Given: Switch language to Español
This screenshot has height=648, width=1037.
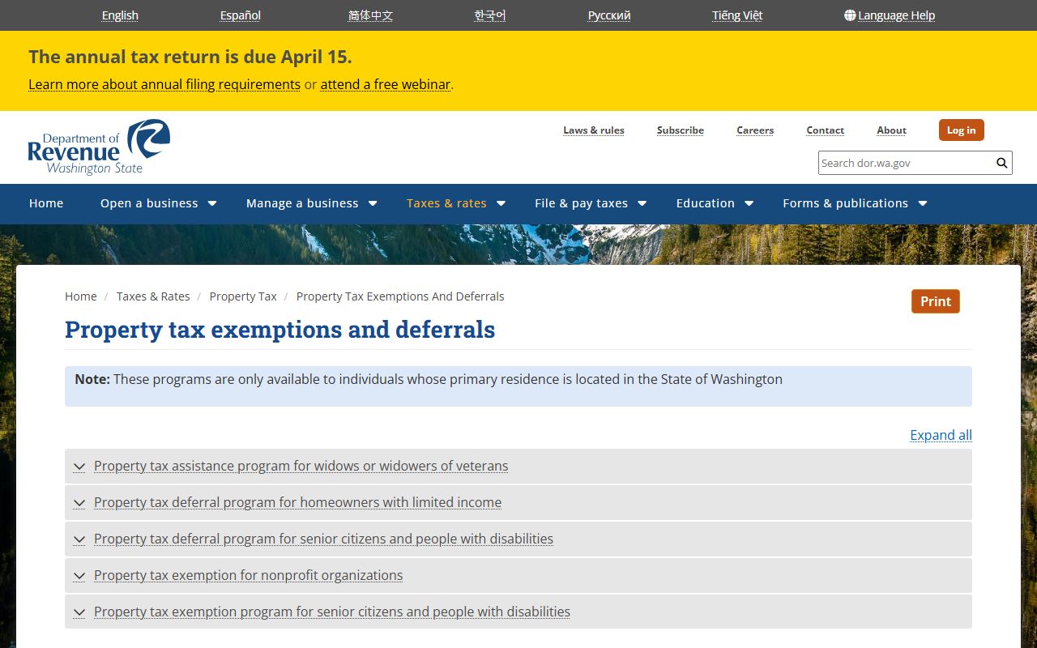Looking at the screenshot, I should (x=241, y=15).
